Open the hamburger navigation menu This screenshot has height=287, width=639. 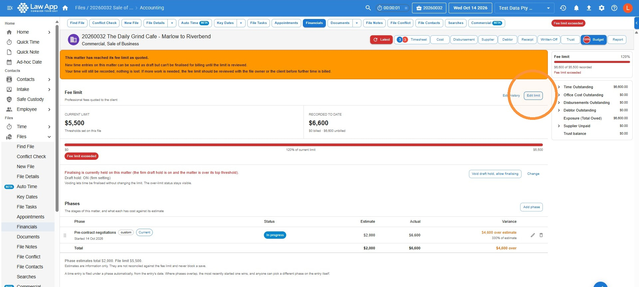(x=10, y=8)
